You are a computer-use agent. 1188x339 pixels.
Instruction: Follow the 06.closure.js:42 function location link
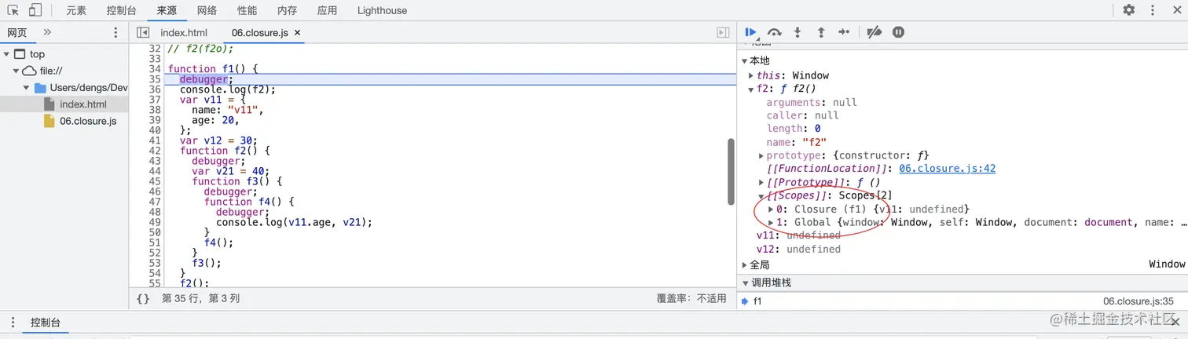pos(948,169)
